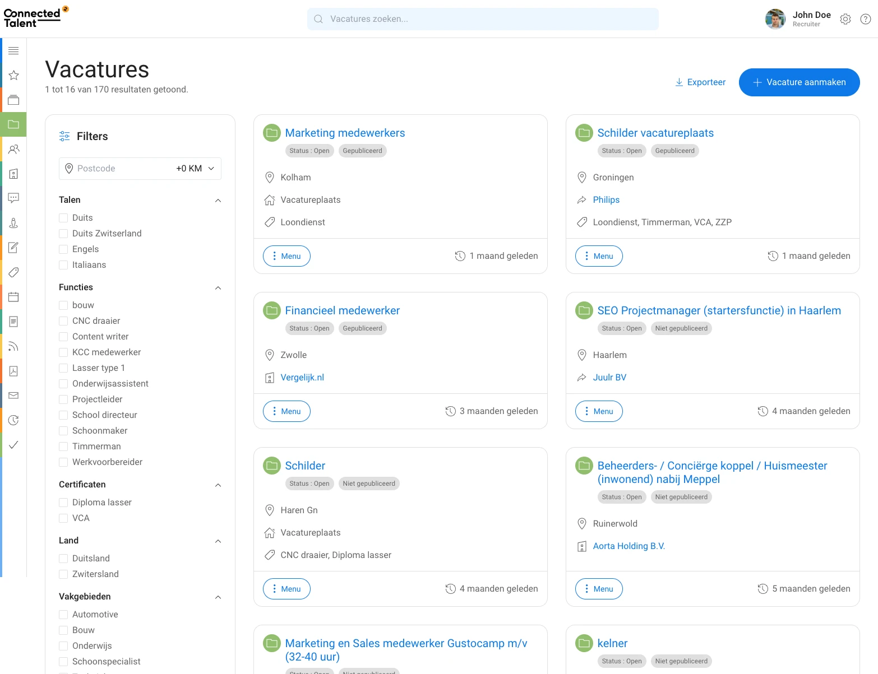878x674 pixels.
Task: Click the Vacatures zoeken search field
Action: pyautogui.click(x=483, y=18)
